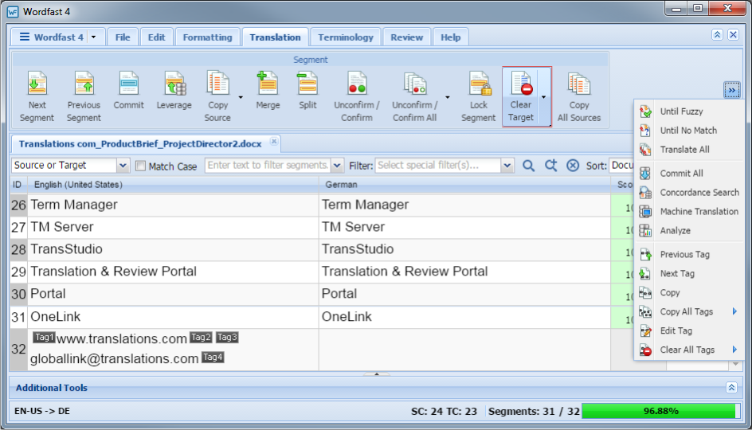Viewport: 752px width, 430px height.
Task: Clear filter with circled X icon
Action: tap(573, 166)
